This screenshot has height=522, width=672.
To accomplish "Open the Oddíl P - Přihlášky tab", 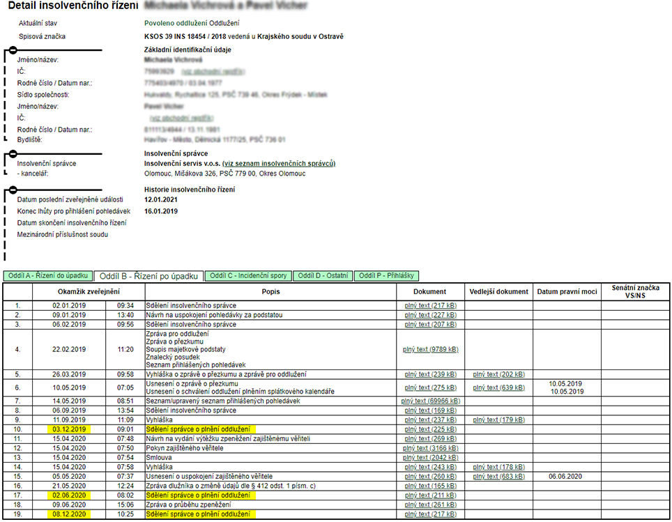I will pyautogui.click(x=386, y=275).
